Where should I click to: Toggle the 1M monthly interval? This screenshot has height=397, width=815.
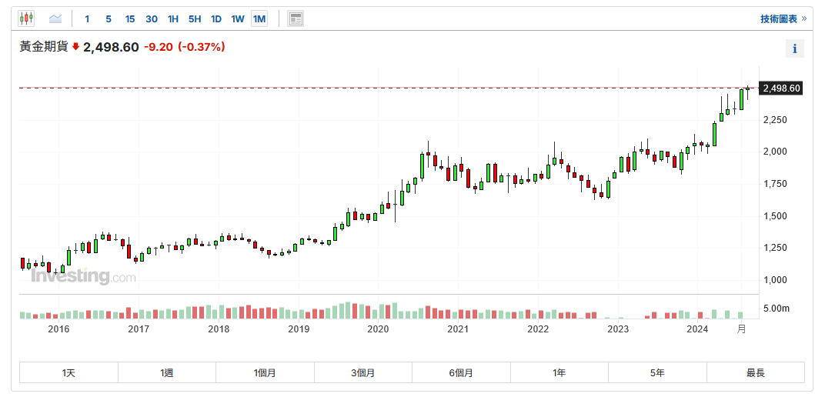point(259,18)
